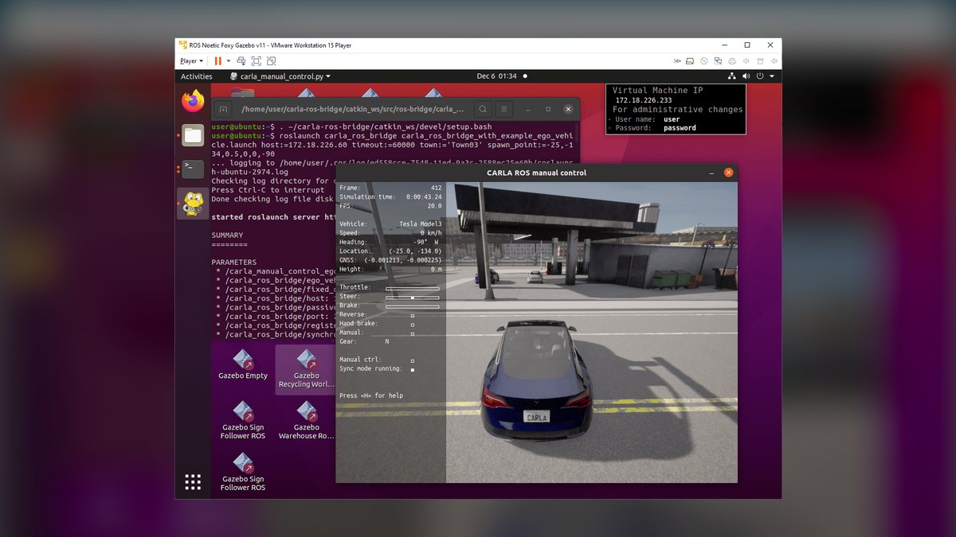Minimize the CARLA ROS manual control window

click(x=711, y=173)
